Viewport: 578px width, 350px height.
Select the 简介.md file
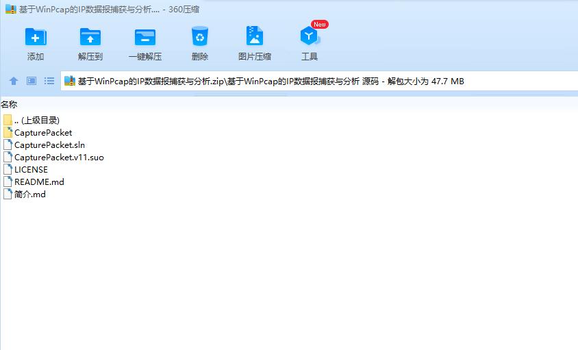(x=30, y=195)
